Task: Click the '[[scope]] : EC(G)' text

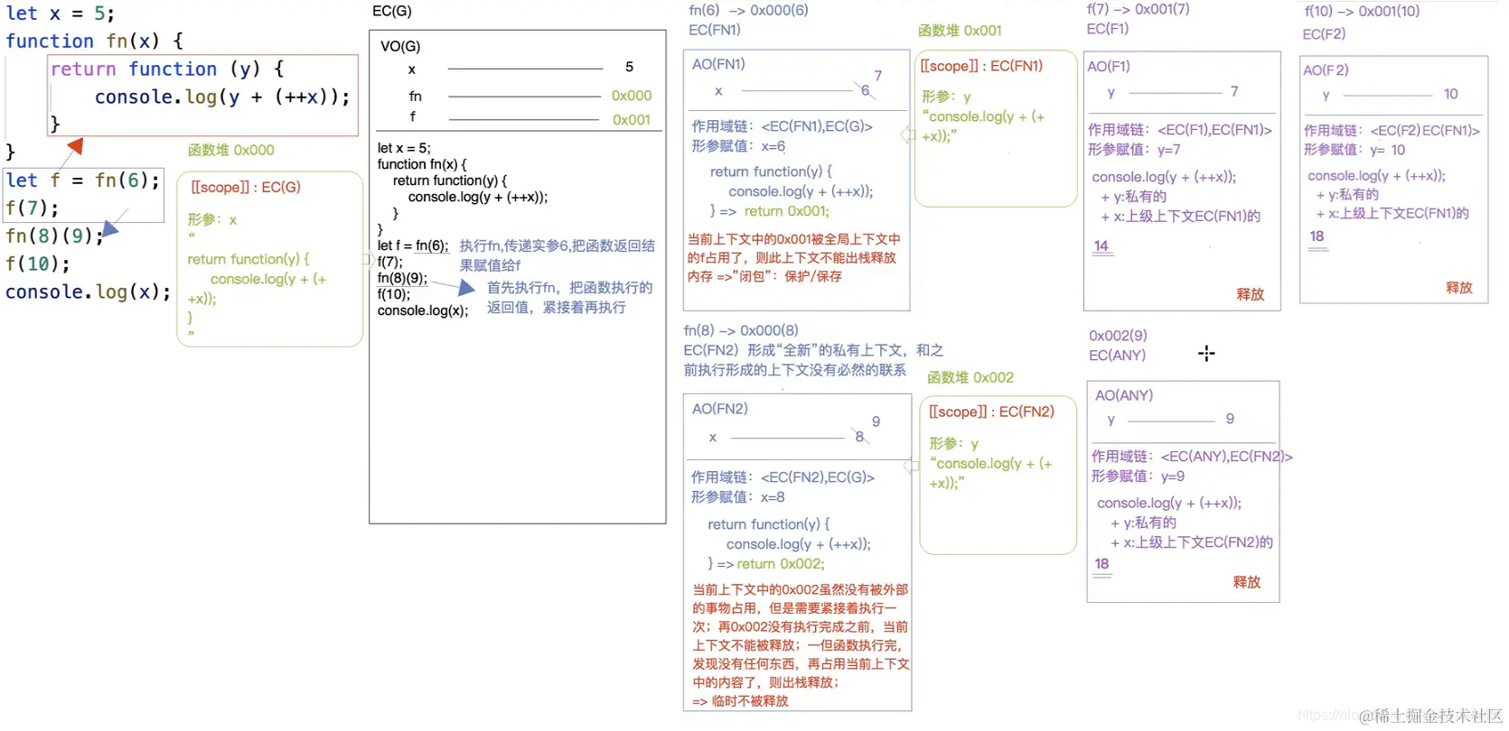Action: point(246,188)
